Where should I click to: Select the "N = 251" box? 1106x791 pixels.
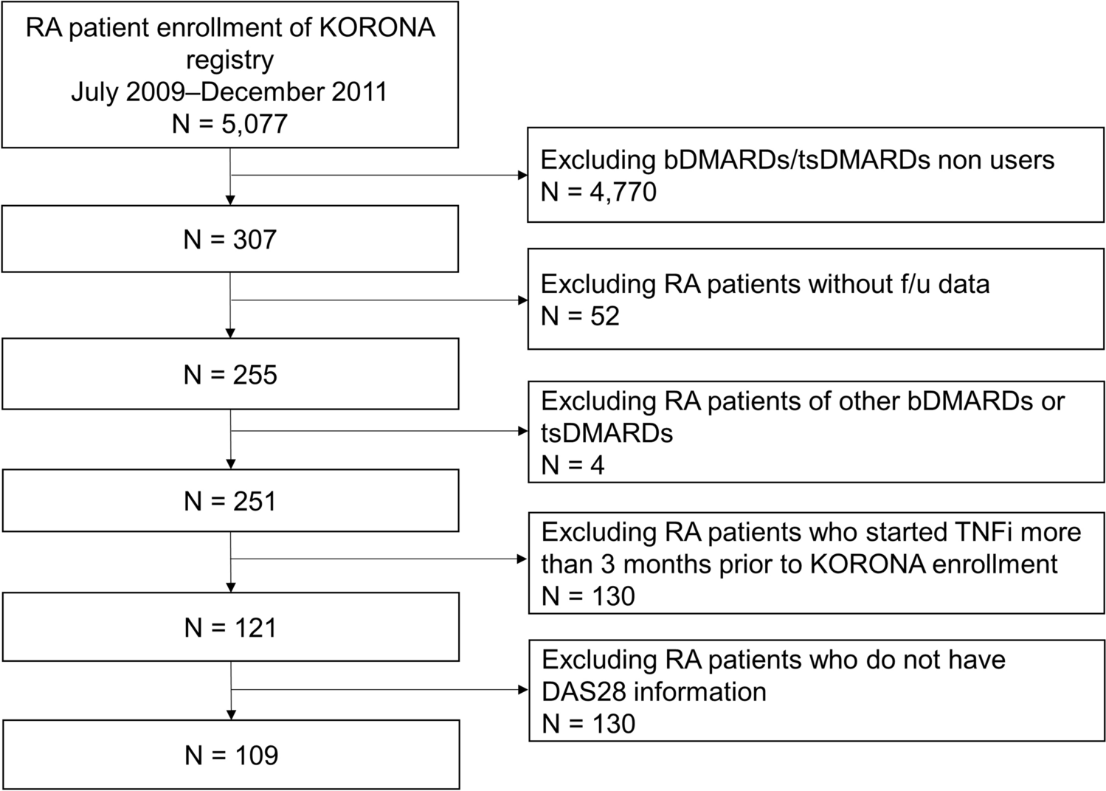pos(229,501)
